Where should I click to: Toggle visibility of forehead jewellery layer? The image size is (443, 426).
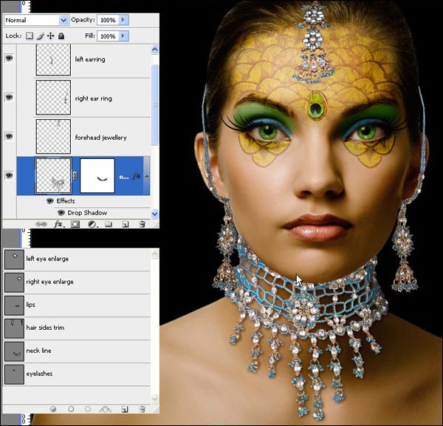pos(10,137)
